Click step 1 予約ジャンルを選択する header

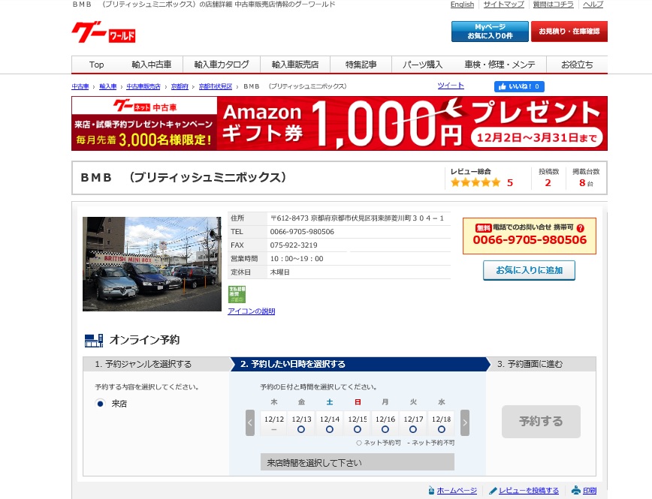(x=157, y=364)
